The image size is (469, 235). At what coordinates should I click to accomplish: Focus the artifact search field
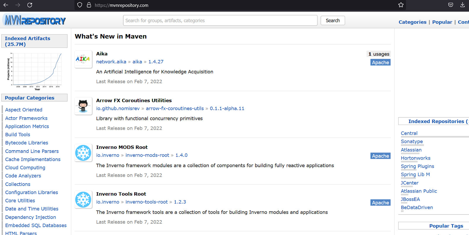(220, 20)
